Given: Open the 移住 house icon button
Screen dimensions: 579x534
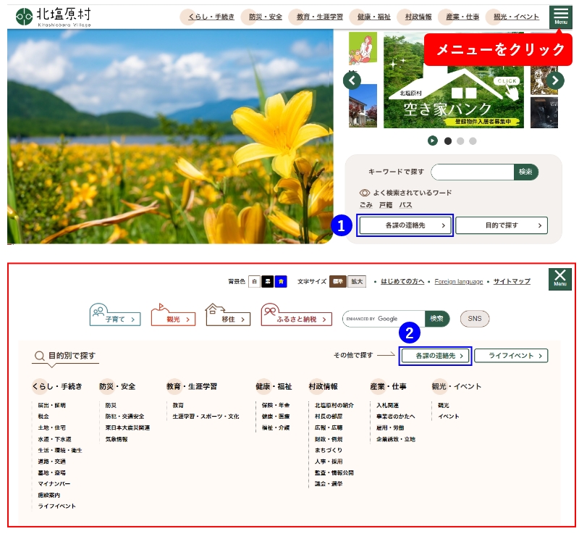Looking at the screenshot, I should pyautogui.click(x=228, y=317).
